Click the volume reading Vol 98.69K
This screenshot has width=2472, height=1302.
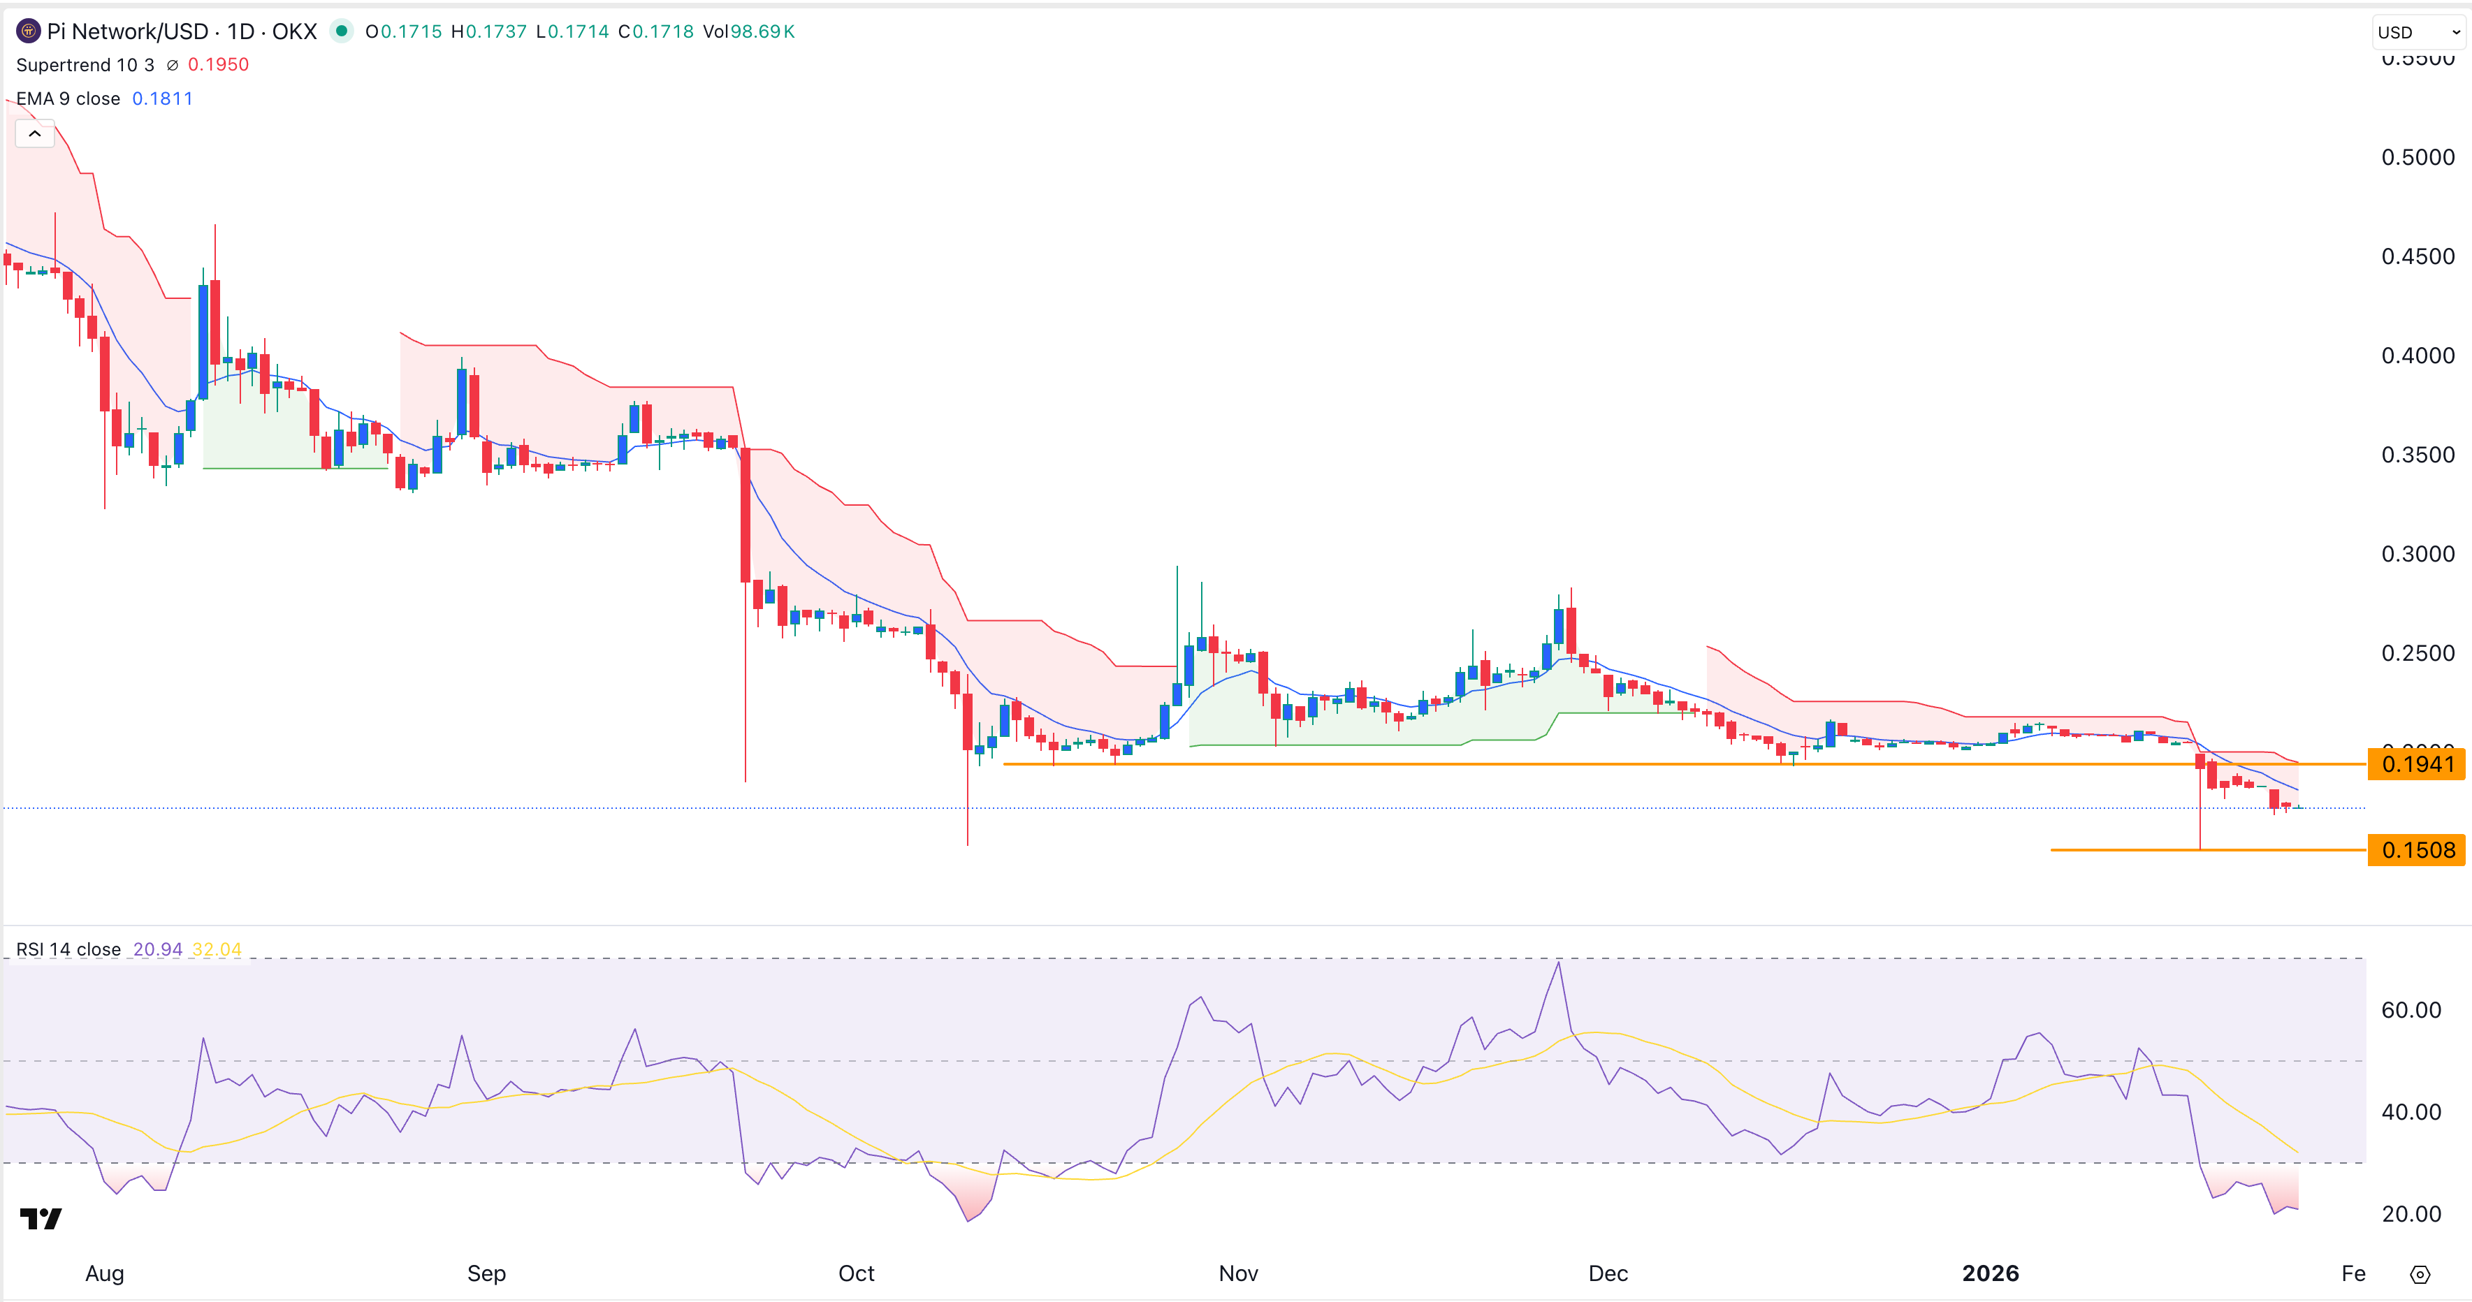[x=748, y=31]
